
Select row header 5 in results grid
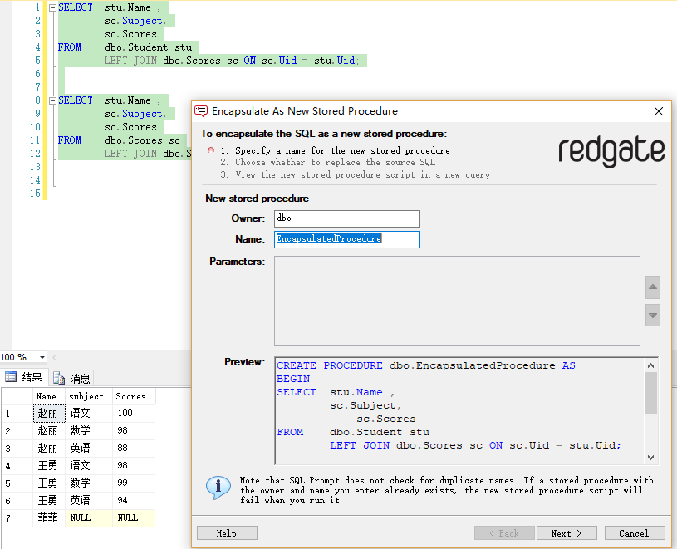17,483
